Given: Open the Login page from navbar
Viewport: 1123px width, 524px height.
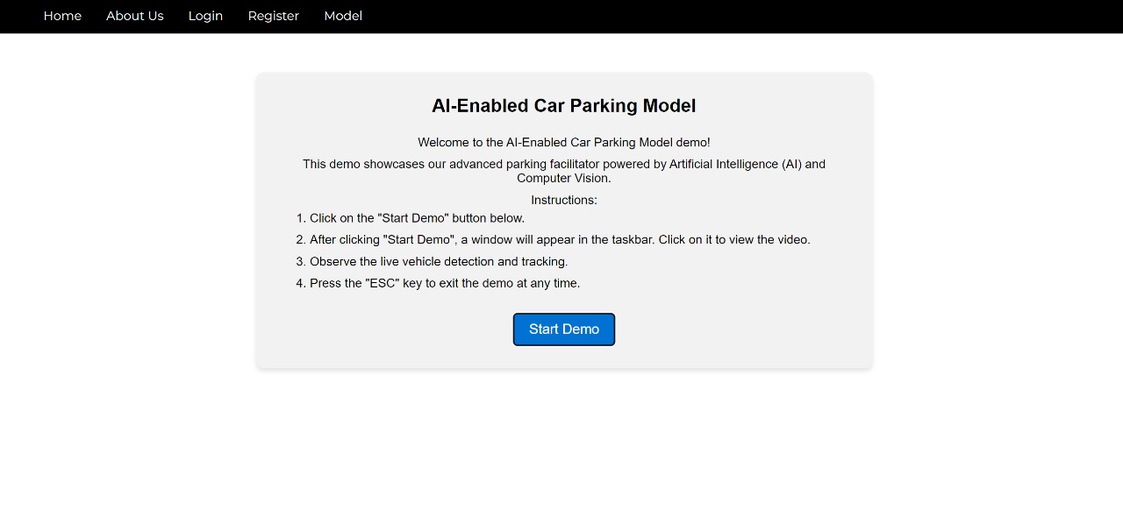Looking at the screenshot, I should [205, 16].
